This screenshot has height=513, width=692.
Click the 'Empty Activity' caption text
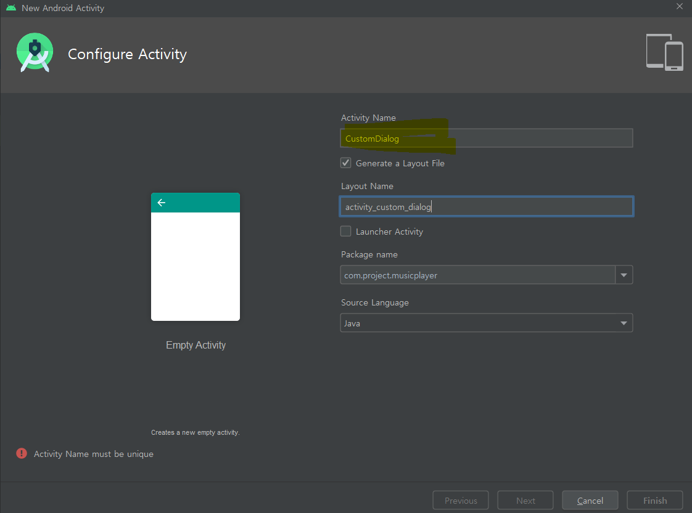tap(196, 345)
